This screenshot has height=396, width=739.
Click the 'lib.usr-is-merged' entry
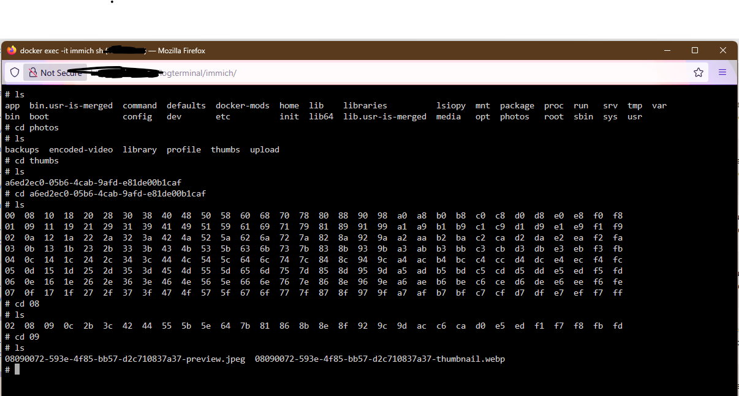[385, 117]
